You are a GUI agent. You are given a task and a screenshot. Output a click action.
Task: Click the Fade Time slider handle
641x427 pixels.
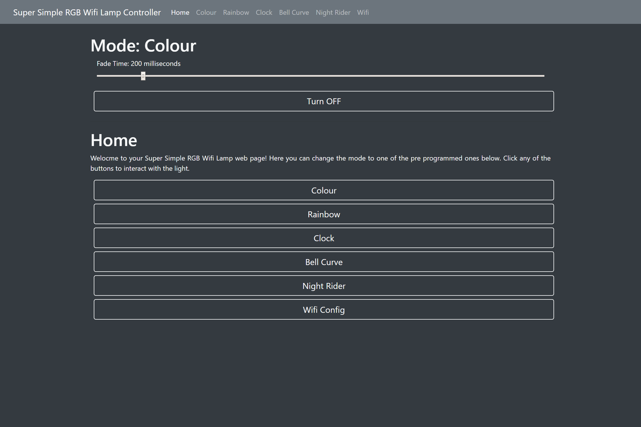[143, 76]
